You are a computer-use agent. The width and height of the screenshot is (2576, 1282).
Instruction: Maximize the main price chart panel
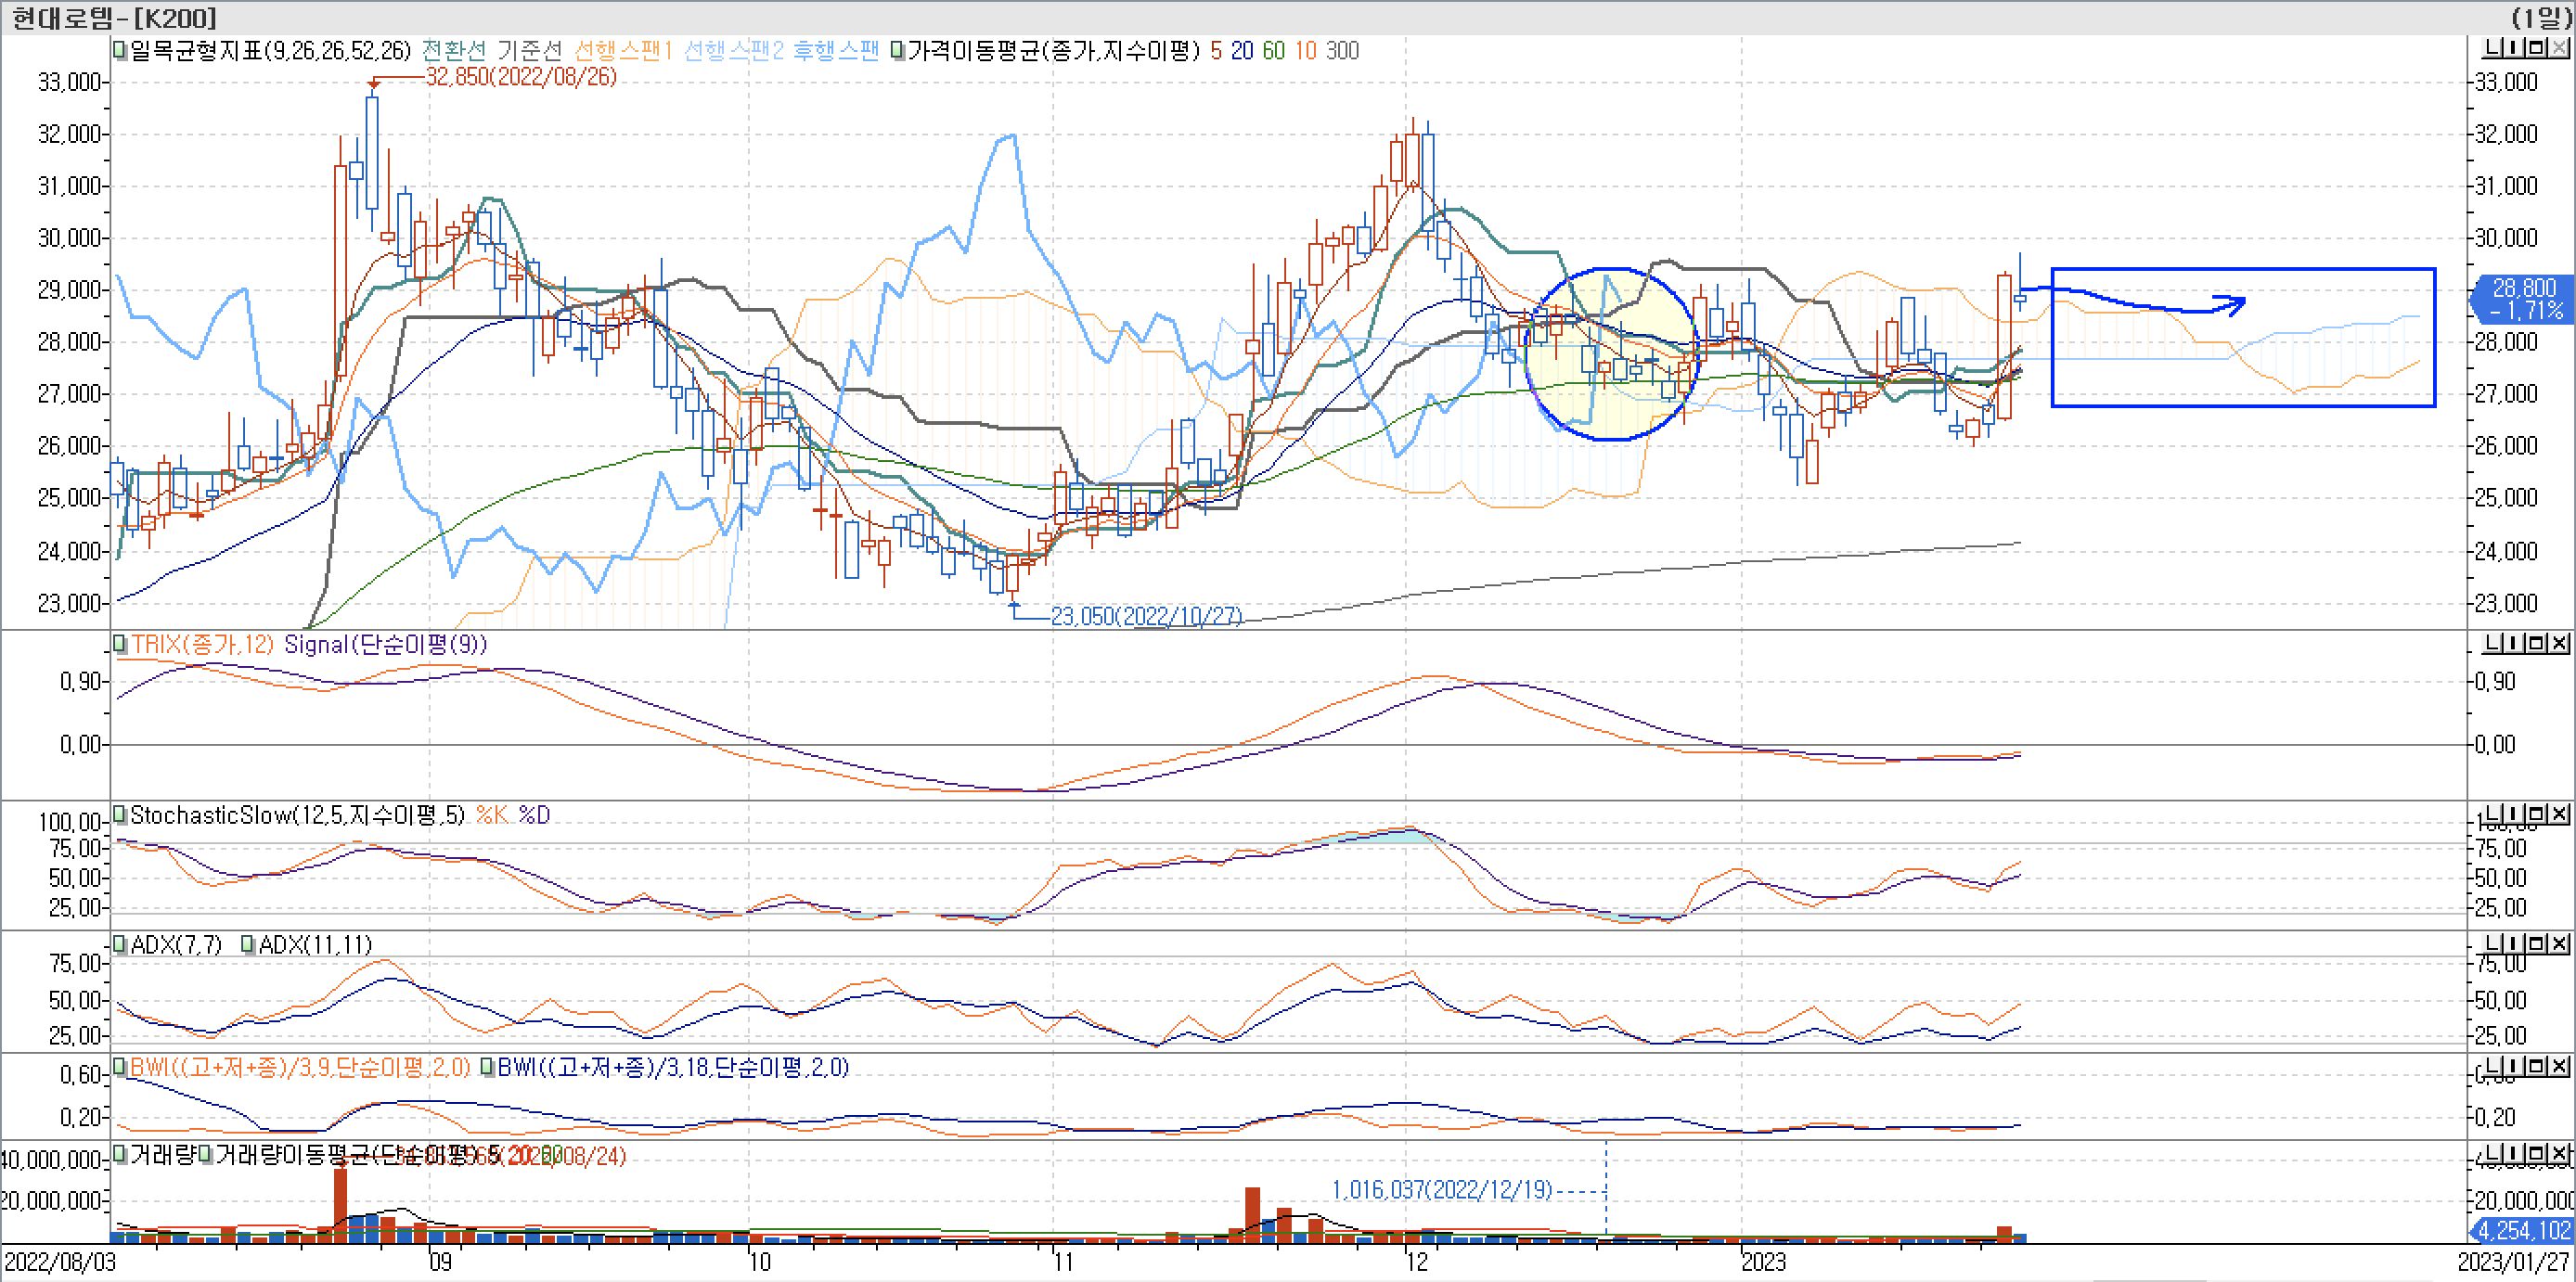(2537, 47)
